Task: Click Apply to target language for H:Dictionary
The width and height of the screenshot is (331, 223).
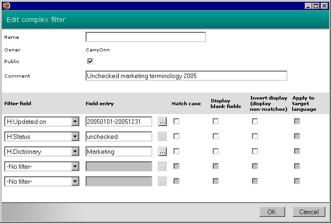Action: point(297,151)
